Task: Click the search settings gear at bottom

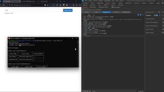Action: point(85,91)
